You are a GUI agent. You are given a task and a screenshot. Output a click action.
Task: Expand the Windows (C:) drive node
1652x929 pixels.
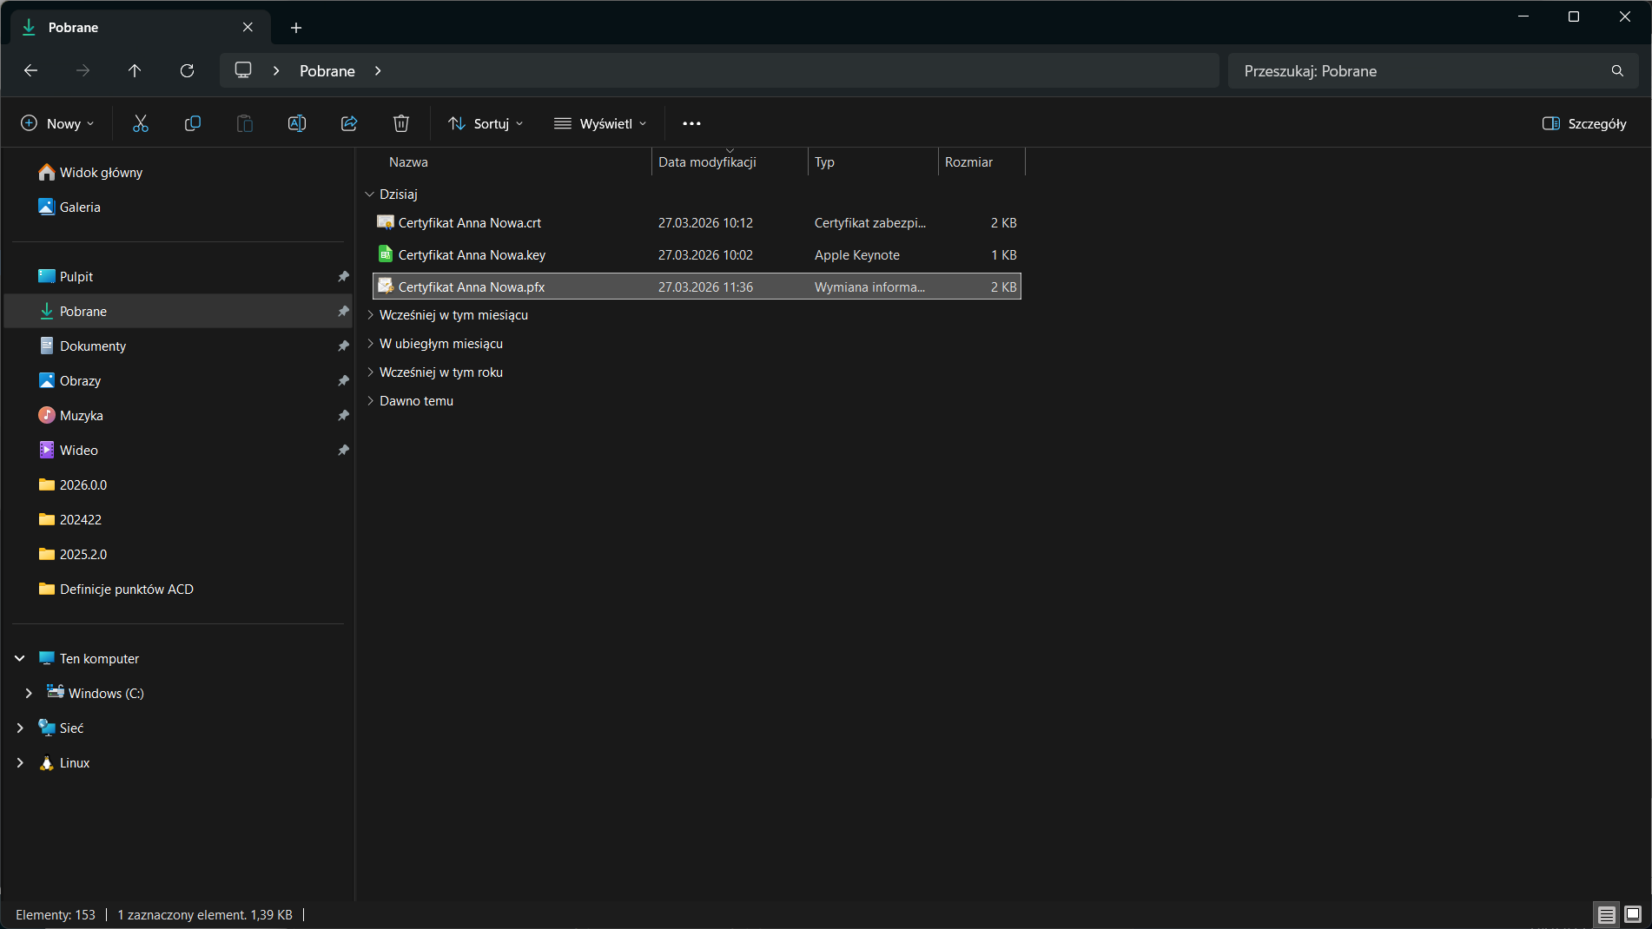tap(29, 693)
